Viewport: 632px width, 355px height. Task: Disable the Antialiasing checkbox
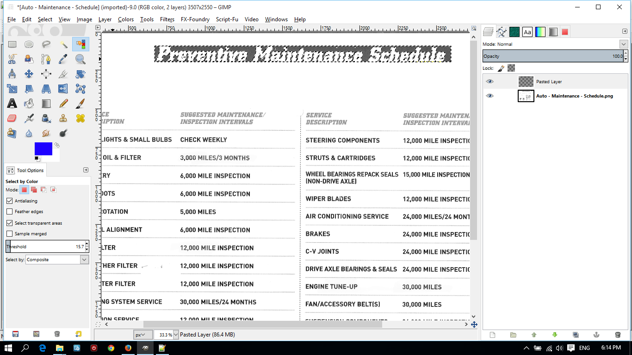point(10,201)
